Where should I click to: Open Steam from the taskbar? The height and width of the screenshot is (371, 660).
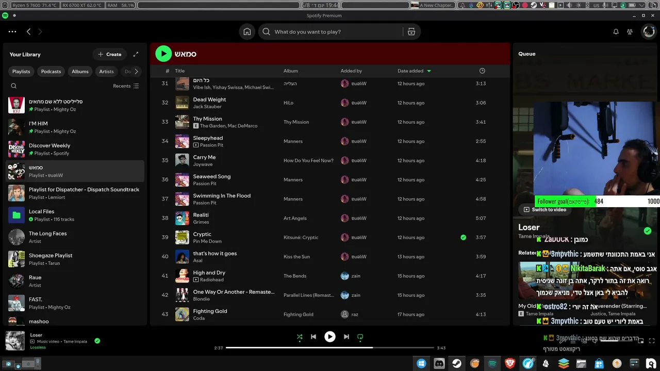click(x=457, y=363)
